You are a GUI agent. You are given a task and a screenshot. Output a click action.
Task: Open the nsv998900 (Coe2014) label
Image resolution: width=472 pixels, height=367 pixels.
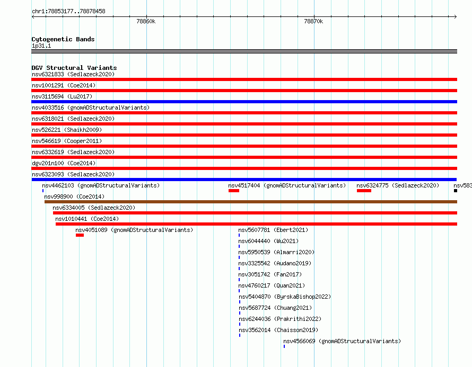point(74,196)
